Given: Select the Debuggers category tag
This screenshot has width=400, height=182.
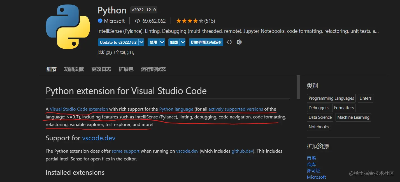Looking at the screenshot, I should [318, 108].
